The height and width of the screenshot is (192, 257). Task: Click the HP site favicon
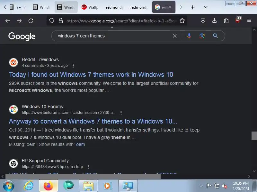pyautogui.click(x=13, y=164)
